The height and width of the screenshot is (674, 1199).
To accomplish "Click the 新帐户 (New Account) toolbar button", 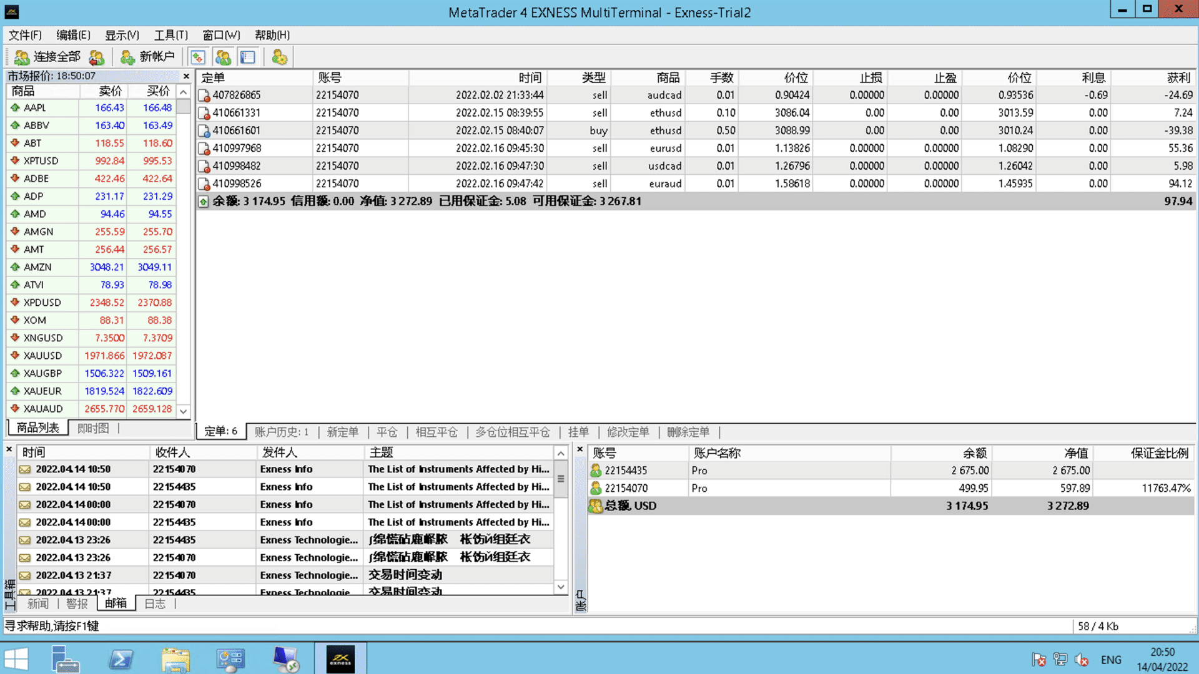I will (x=147, y=57).
